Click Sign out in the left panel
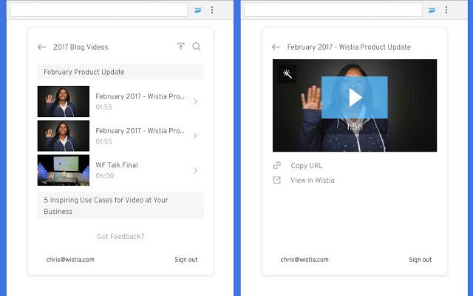The height and width of the screenshot is (296, 473). pos(186,260)
